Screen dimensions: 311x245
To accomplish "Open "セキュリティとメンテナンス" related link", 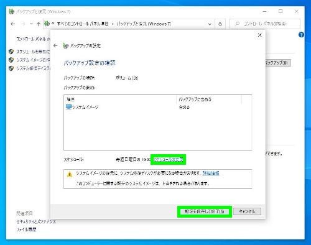I will 36,221.
